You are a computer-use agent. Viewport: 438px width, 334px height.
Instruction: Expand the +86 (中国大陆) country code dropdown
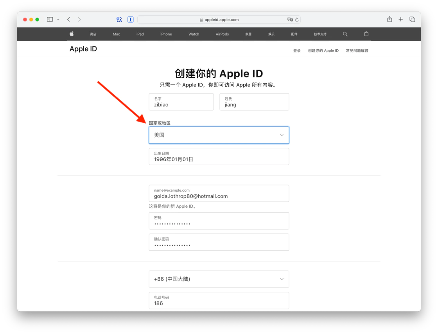click(x=219, y=279)
